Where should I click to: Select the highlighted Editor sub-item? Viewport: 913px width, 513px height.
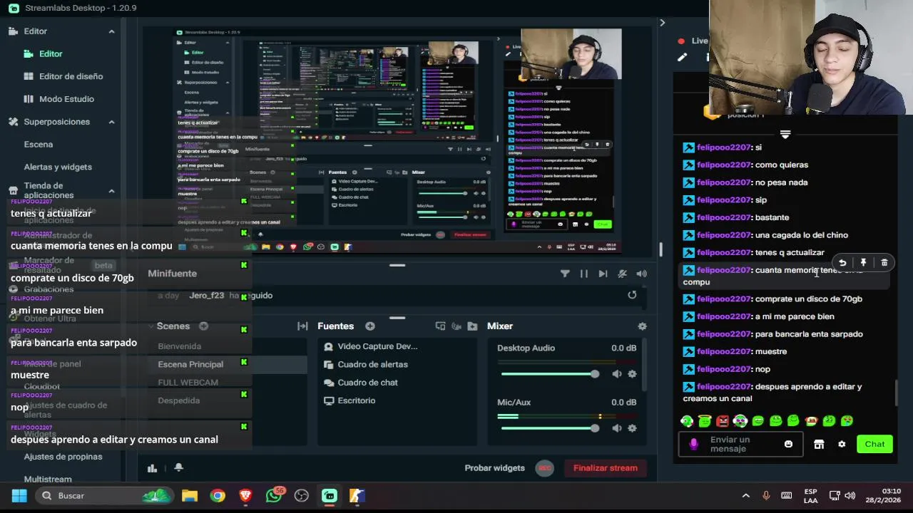[x=43, y=53]
